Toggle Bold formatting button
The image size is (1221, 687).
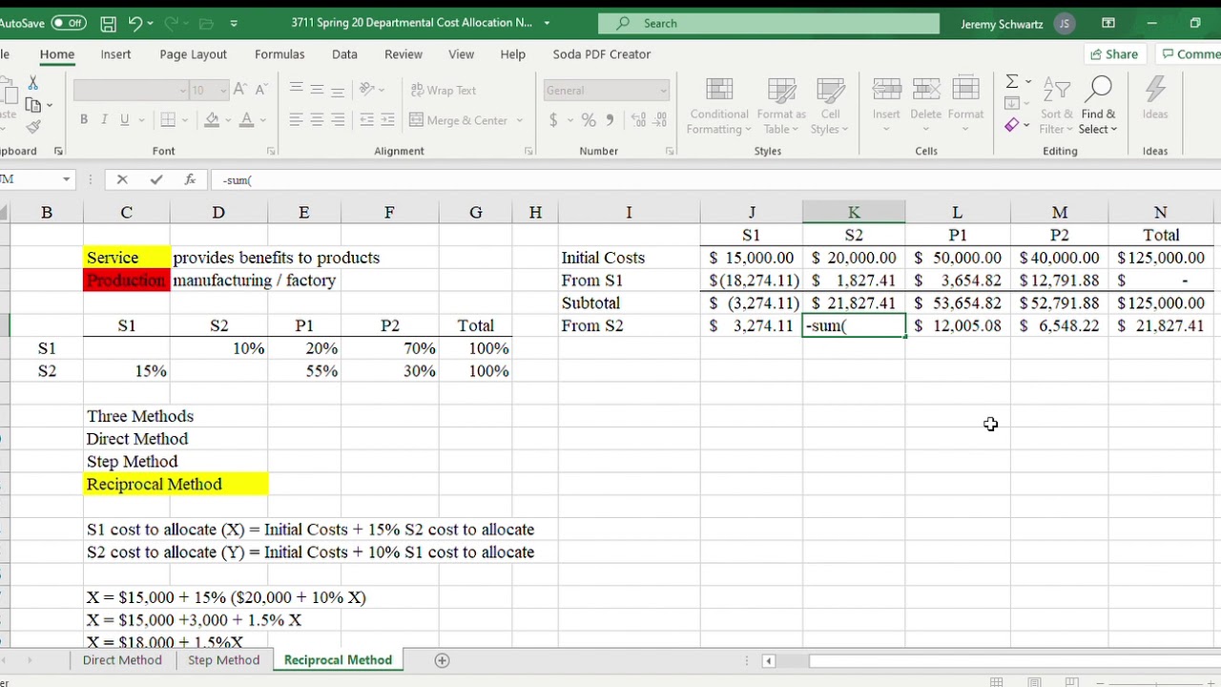pos(84,120)
